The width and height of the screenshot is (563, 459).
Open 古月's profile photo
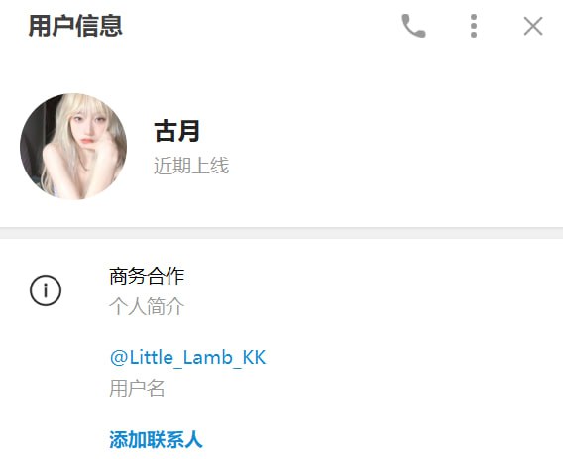pyautogui.click(x=73, y=147)
